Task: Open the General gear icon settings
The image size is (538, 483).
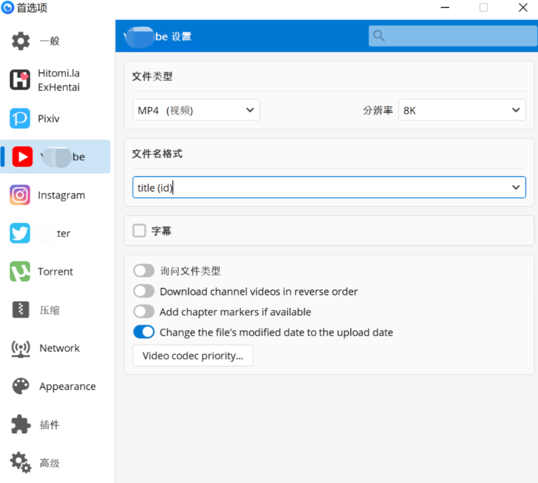Action: click(x=21, y=41)
